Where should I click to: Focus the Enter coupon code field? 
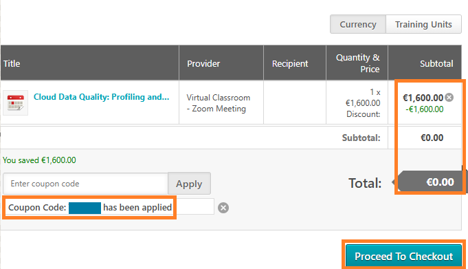86,184
